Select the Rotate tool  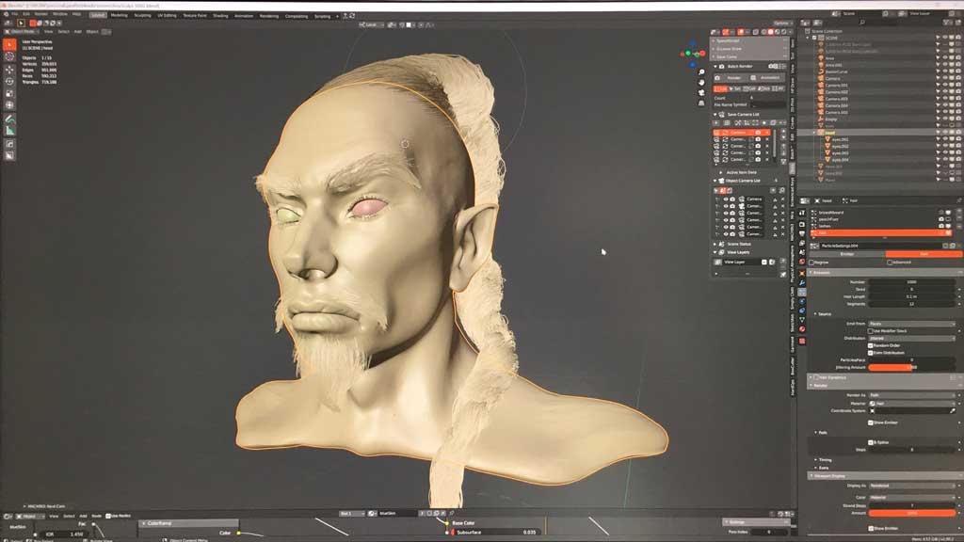point(9,81)
